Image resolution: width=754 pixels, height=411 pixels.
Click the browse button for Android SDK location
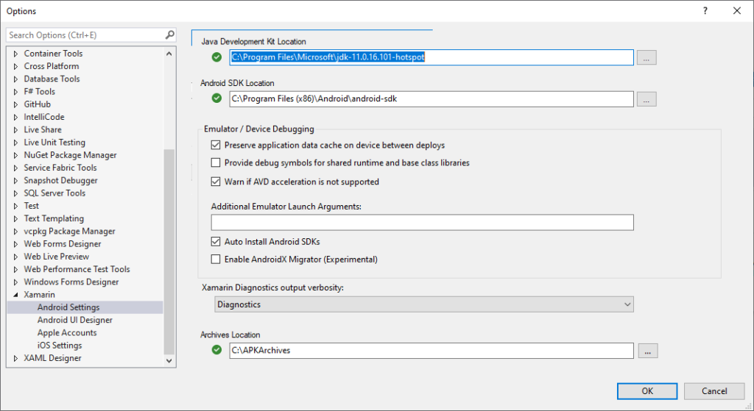[646, 99]
